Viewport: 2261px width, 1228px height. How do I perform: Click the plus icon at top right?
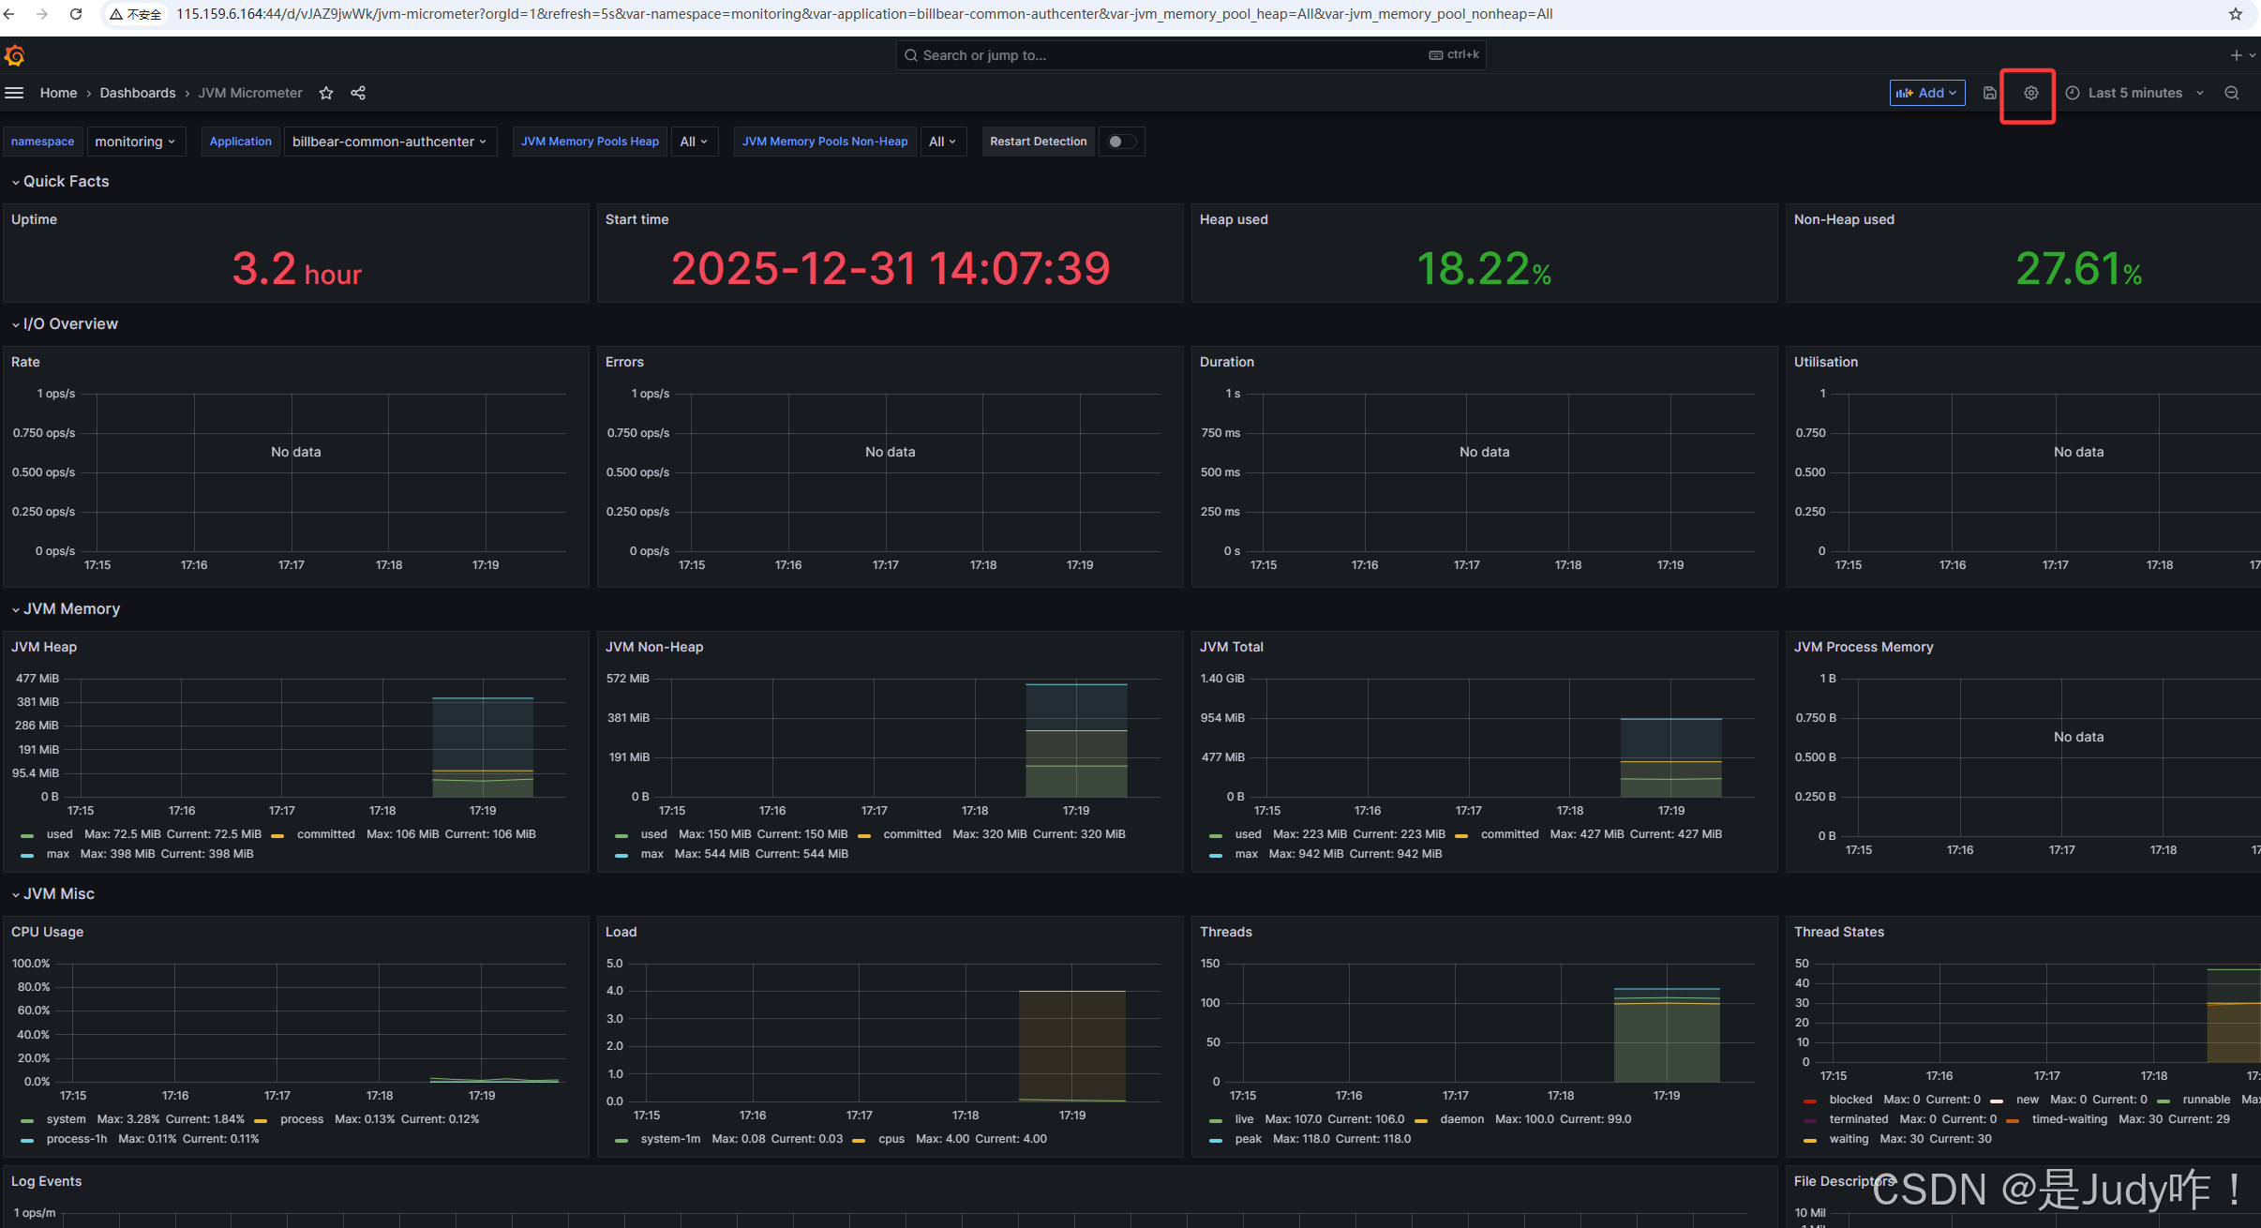pyautogui.click(x=2236, y=55)
